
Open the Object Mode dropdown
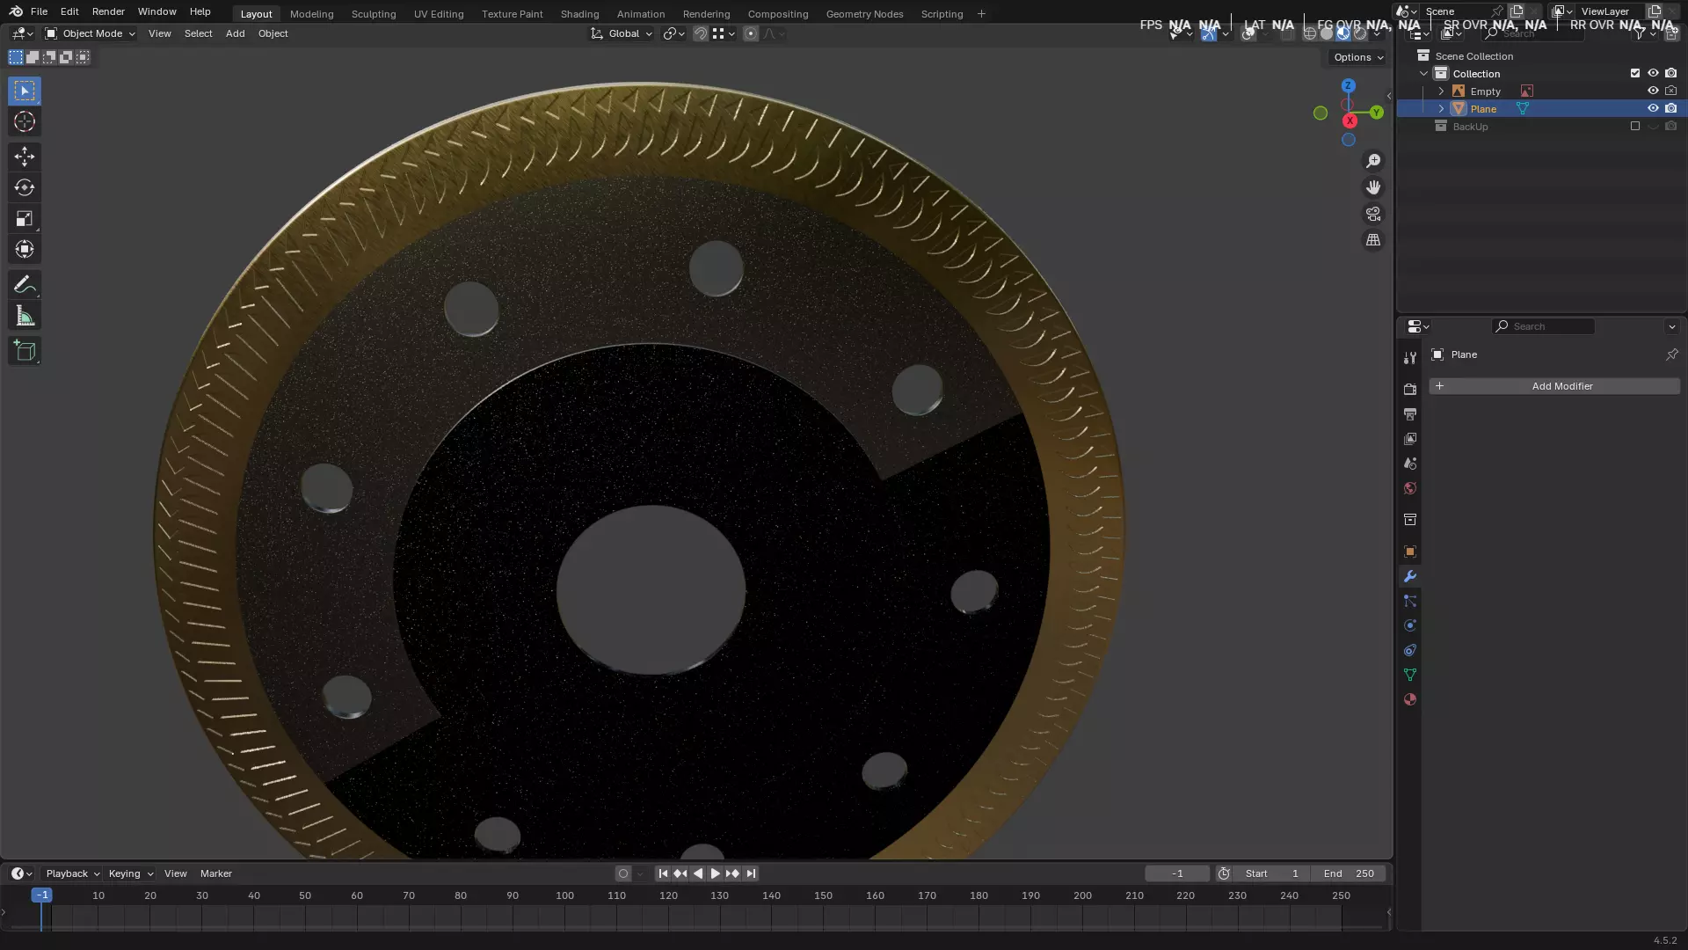click(x=90, y=33)
